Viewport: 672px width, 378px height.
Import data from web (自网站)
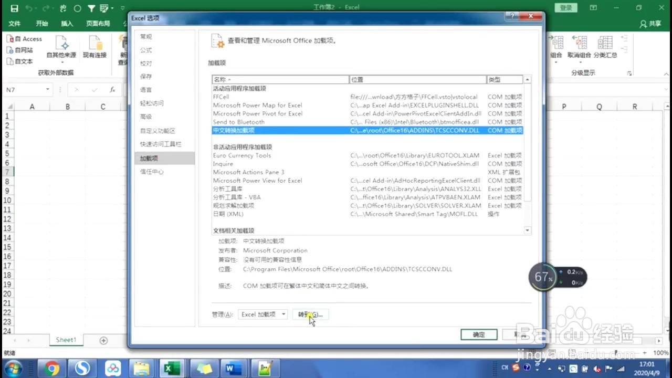click(20, 50)
